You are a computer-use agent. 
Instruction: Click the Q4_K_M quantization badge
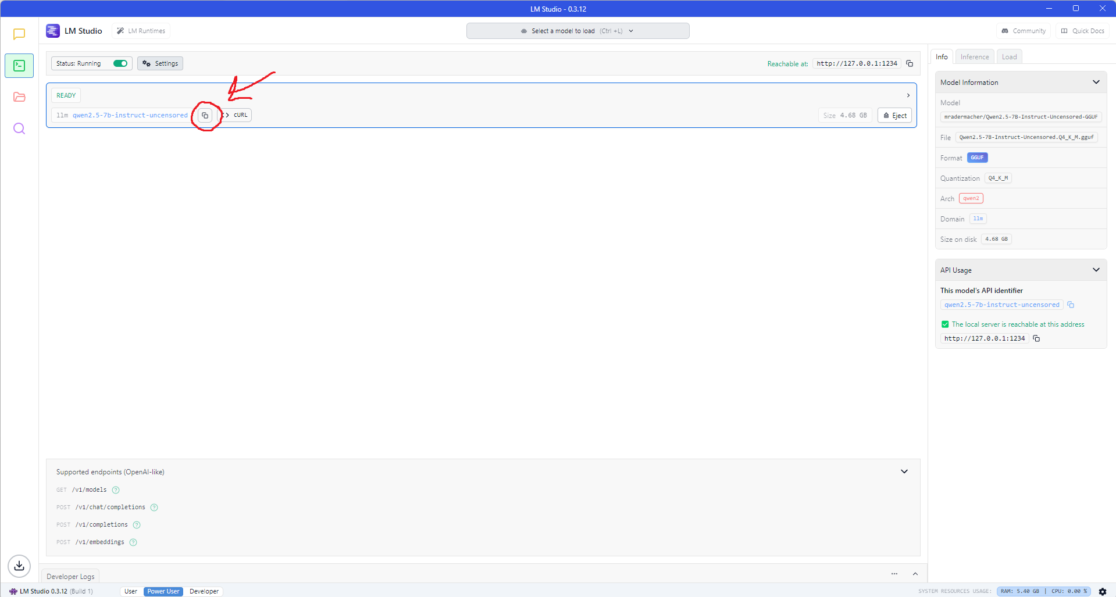[x=999, y=178]
